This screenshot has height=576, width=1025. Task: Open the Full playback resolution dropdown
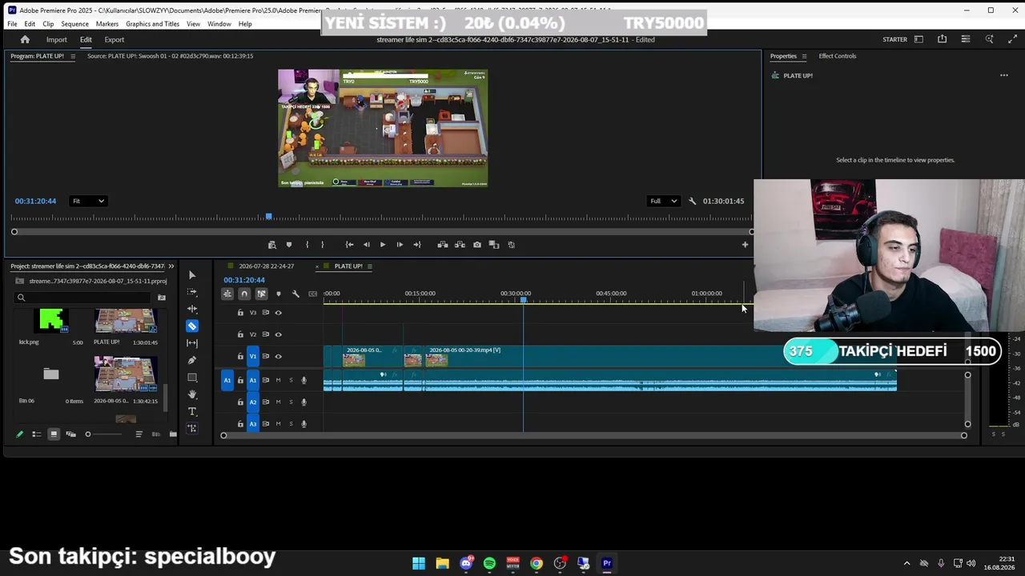point(664,201)
